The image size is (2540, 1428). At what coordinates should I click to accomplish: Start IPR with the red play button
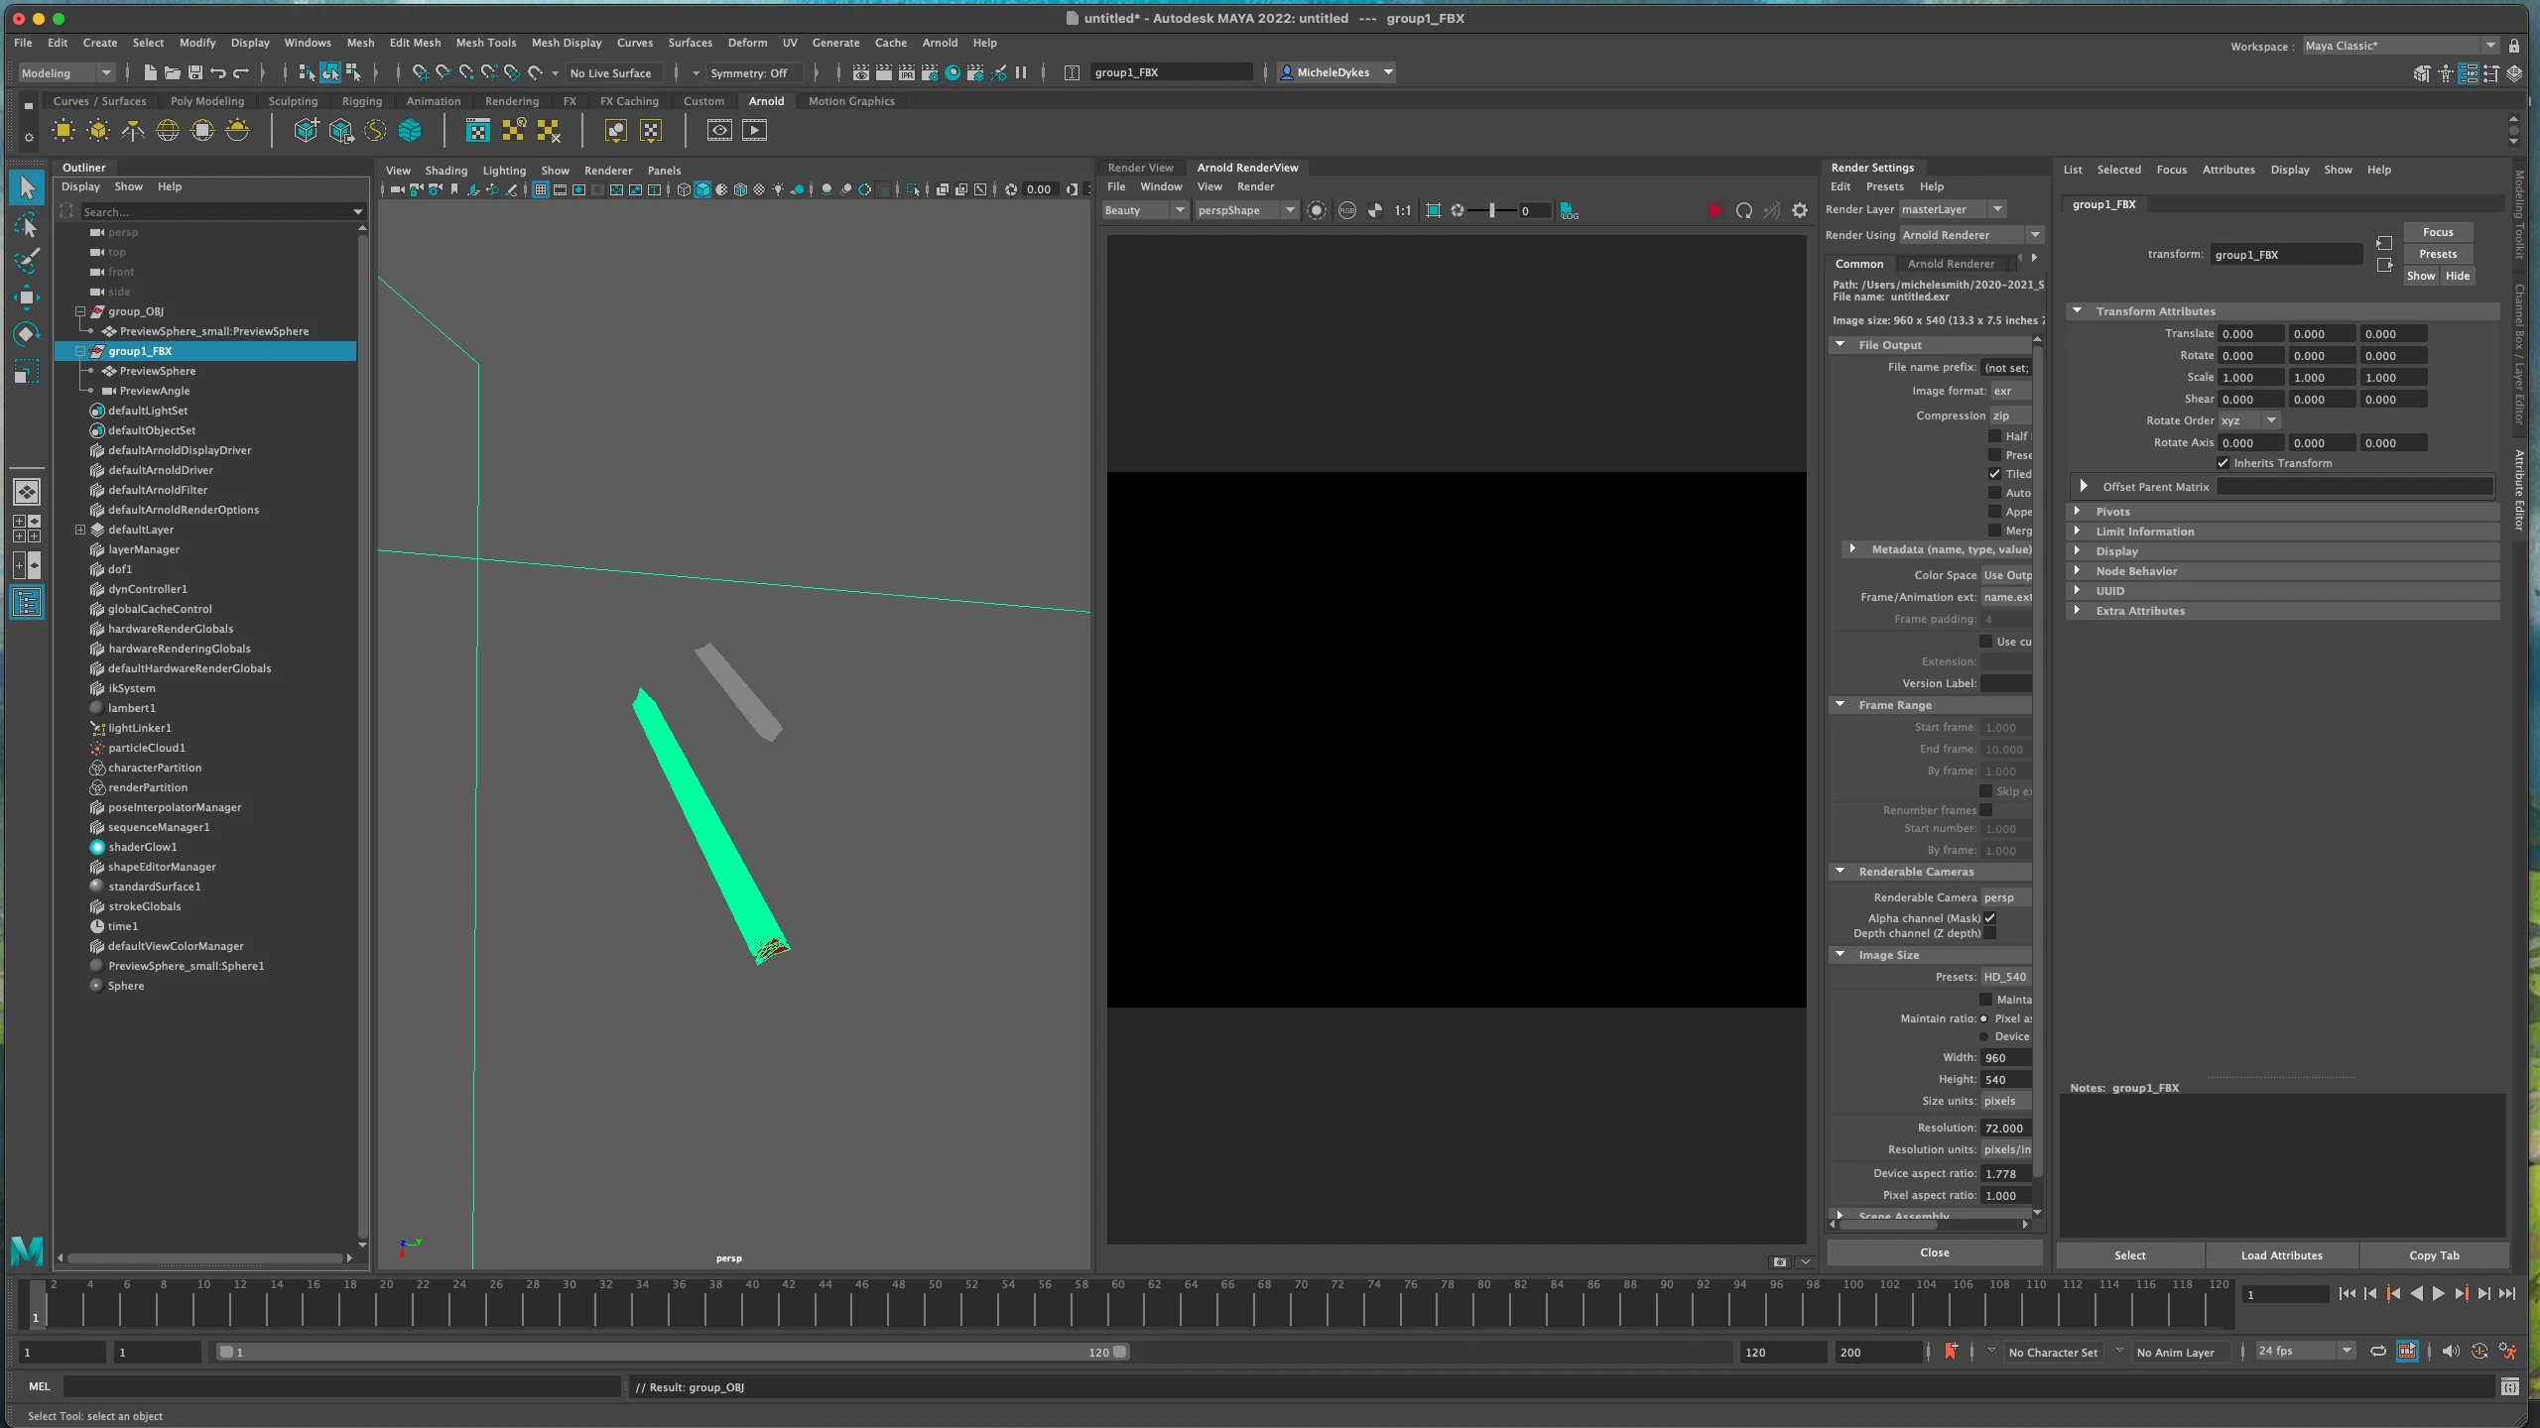click(1714, 210)
